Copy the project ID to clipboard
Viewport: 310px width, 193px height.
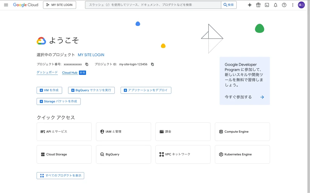153,64
